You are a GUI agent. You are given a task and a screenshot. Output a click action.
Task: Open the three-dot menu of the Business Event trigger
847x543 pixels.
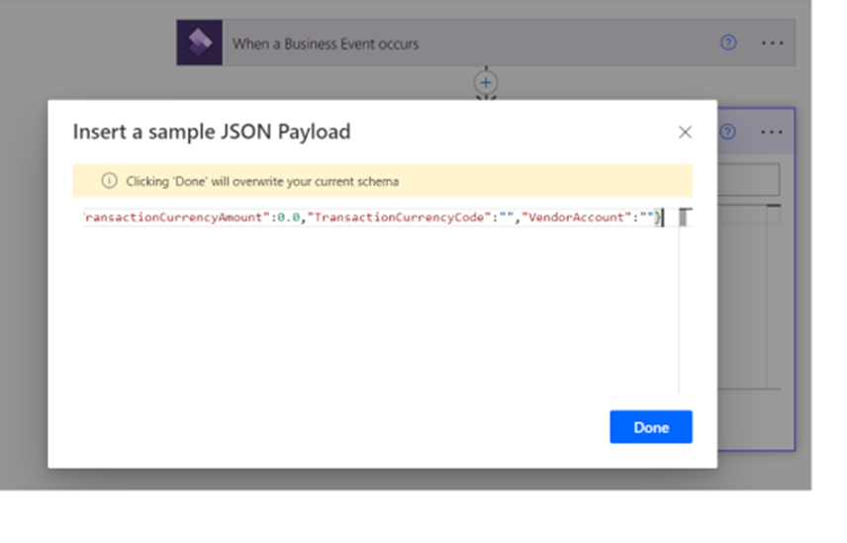point(773,44)
